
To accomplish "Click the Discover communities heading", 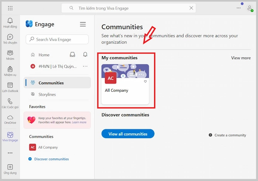I will click(125, 115).
